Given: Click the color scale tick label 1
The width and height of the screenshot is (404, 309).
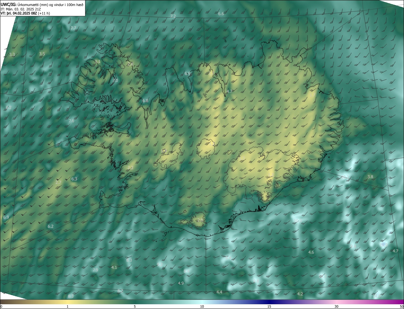Looking at the screenshot, I should [68, 307].
